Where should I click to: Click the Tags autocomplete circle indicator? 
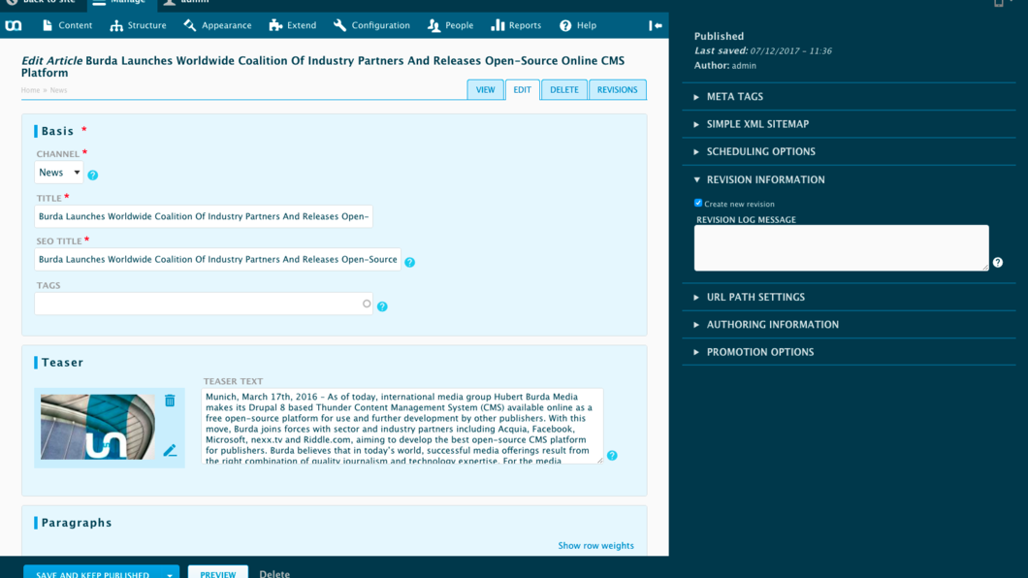[x=367, y=304]
